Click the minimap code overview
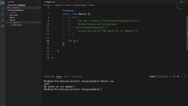Viewport: 188px width, 106px height. click(179, 8)
